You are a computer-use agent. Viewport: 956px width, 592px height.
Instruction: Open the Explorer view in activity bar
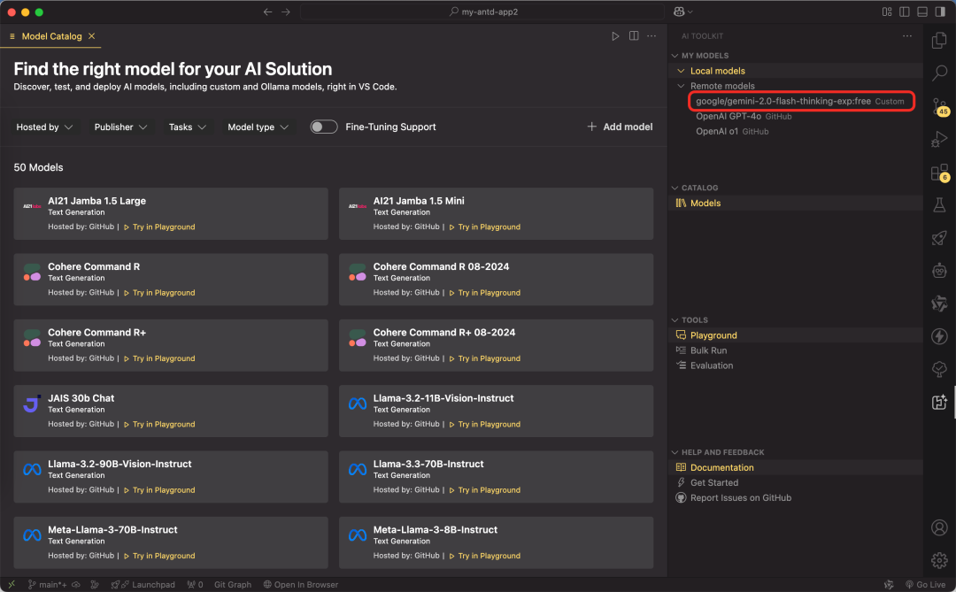939,41
